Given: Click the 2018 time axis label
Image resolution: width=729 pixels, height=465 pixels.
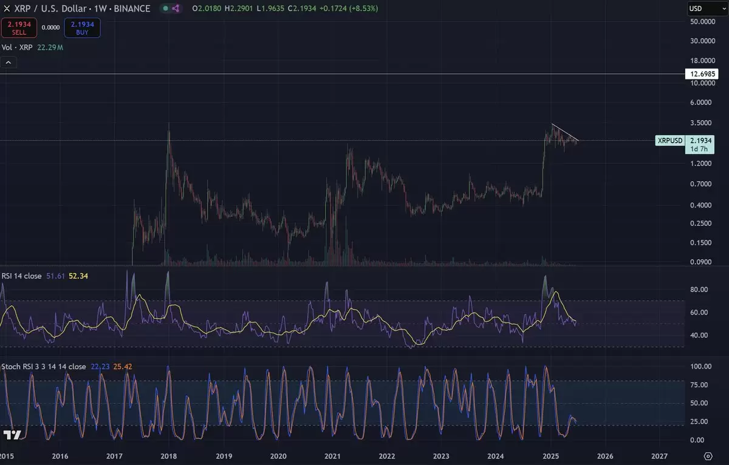Looking at the screenshot, I should click(168, 455).
